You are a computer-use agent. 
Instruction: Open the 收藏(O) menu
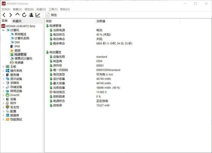tap(41, 9)
